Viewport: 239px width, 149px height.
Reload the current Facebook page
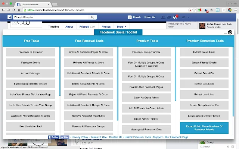[x=14, y=10]
